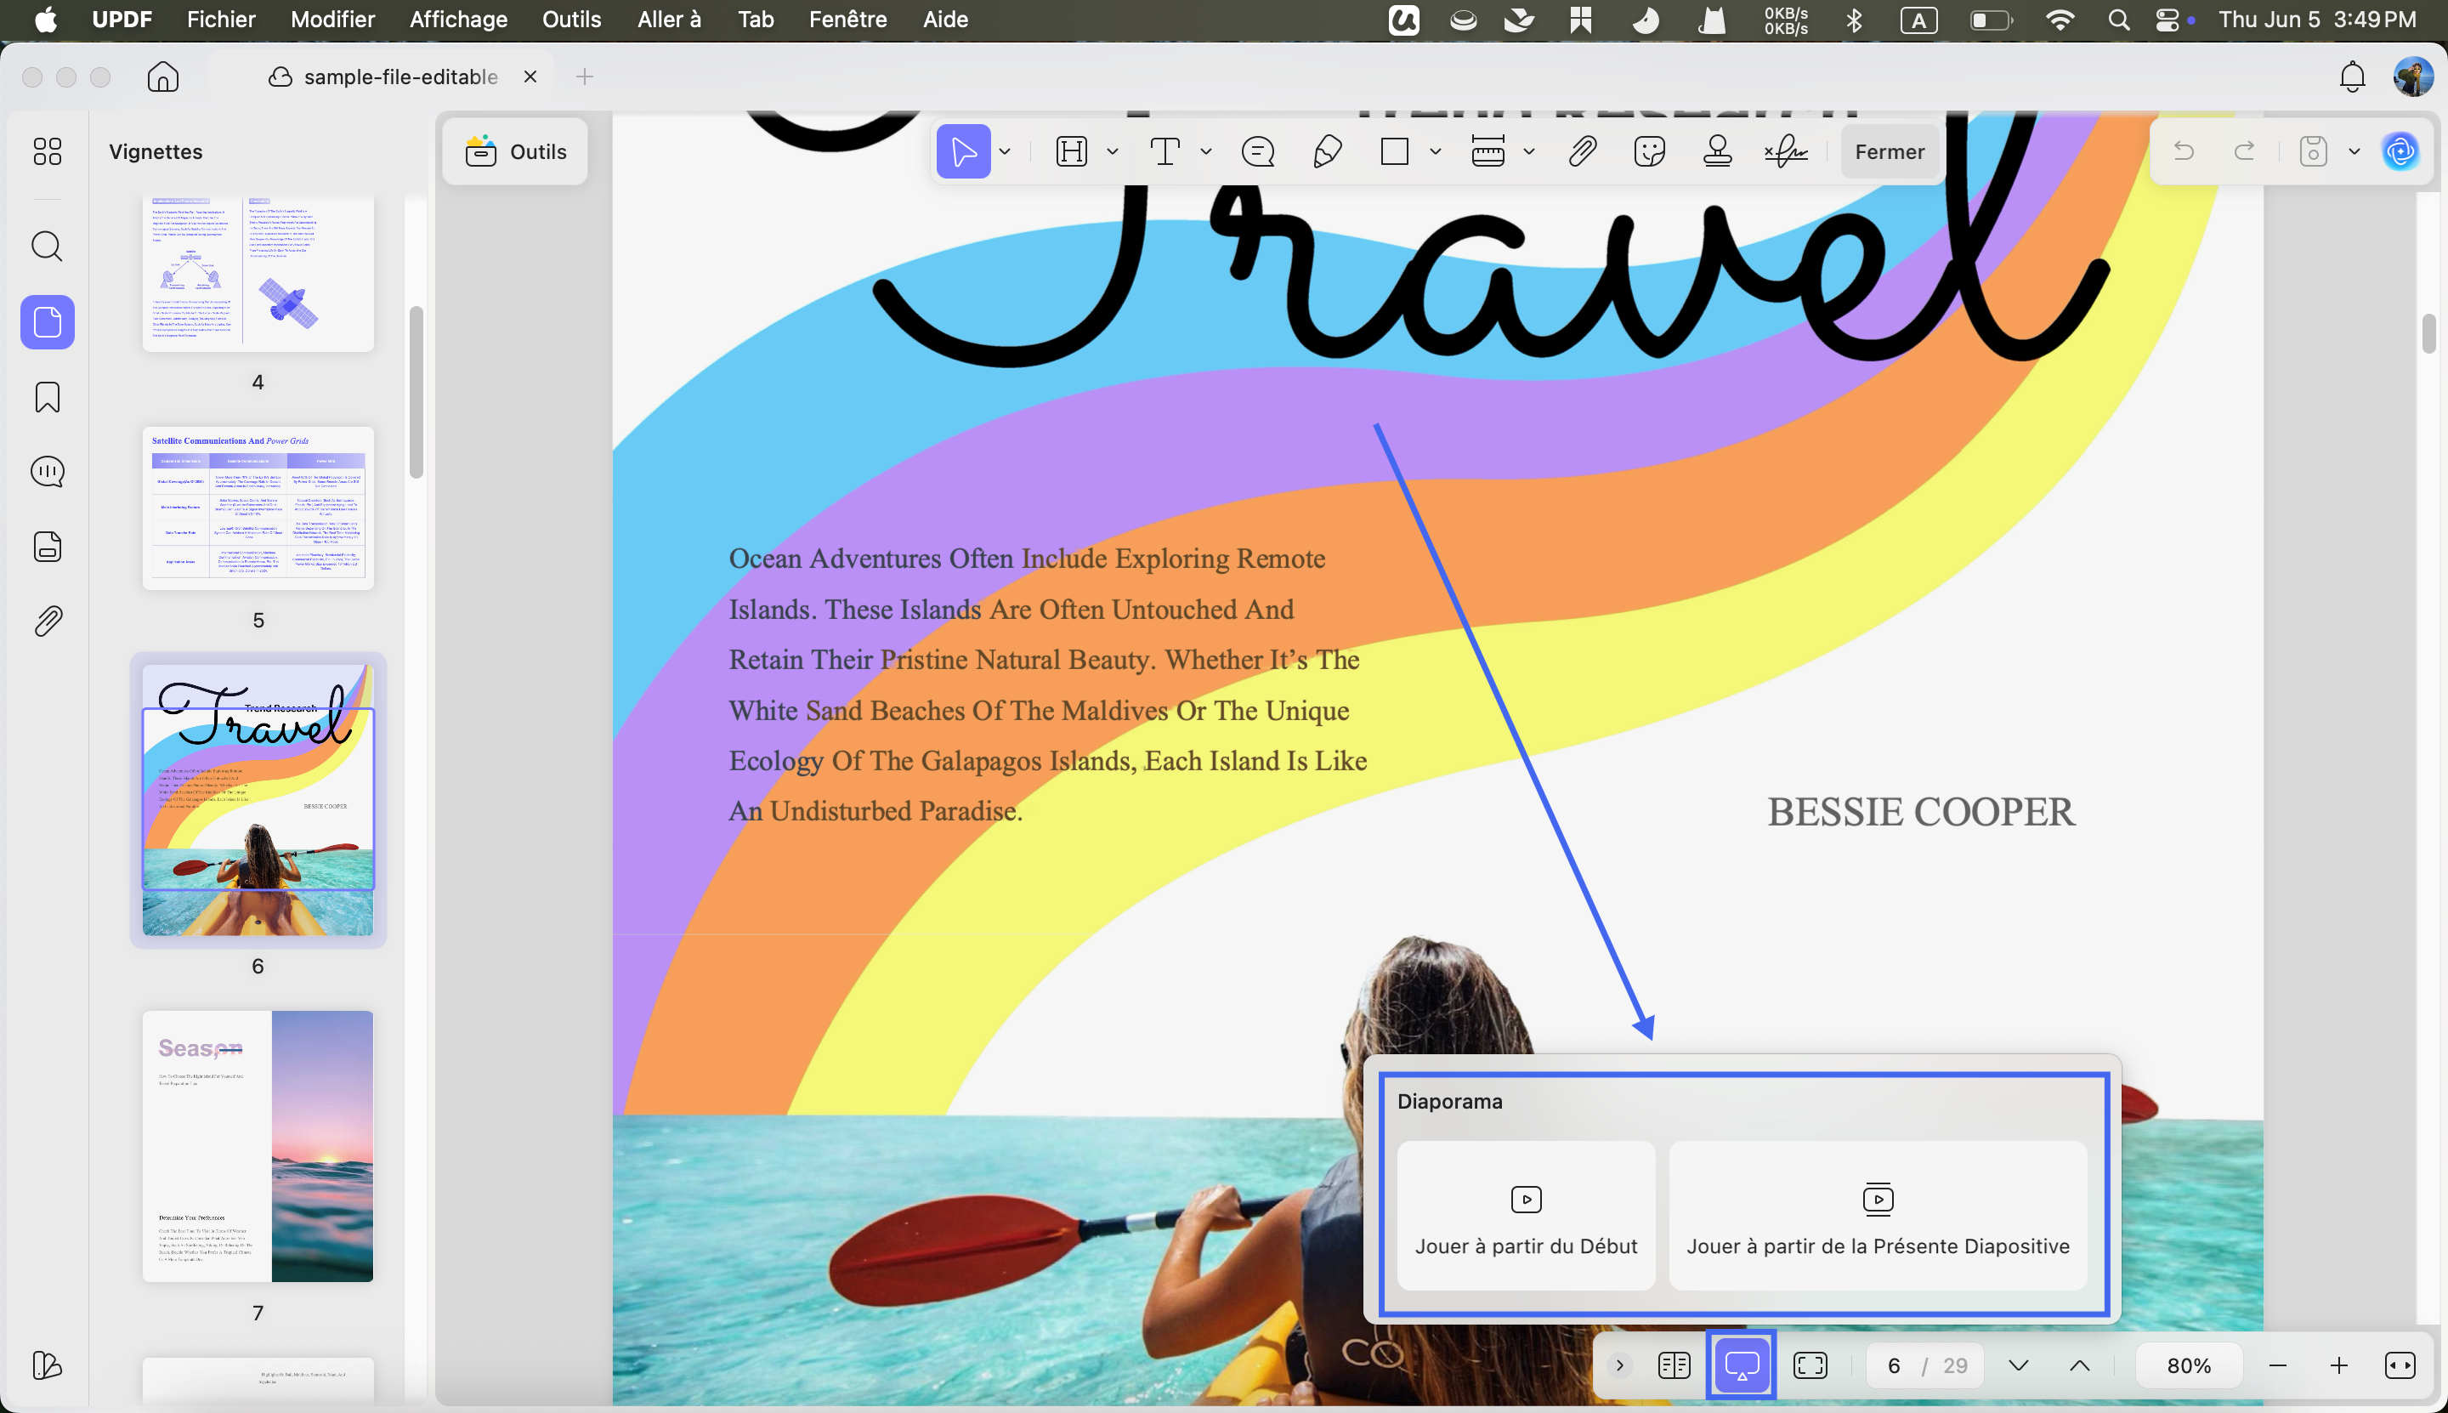2448x1413 pixels.
Task: Select the page 7 Season thumbnail
Action: coord(258,1146)
